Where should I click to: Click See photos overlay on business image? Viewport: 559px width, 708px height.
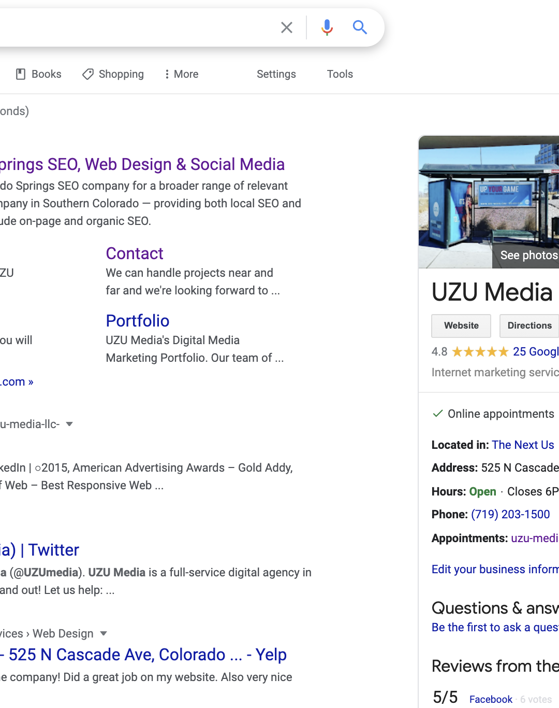[528, 255]
